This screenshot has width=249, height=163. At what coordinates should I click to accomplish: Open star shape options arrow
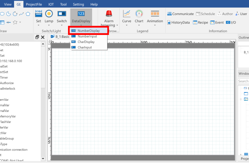click(x=20, y=22)
